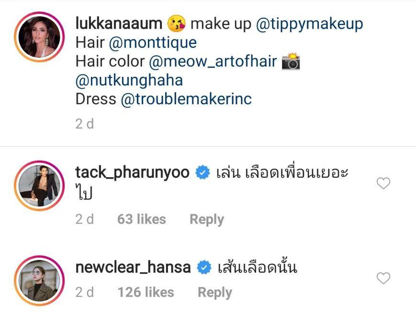Like newclear_hansa's comment with heart icon
This screenshot has height=312, width=416.
[383, 278]
